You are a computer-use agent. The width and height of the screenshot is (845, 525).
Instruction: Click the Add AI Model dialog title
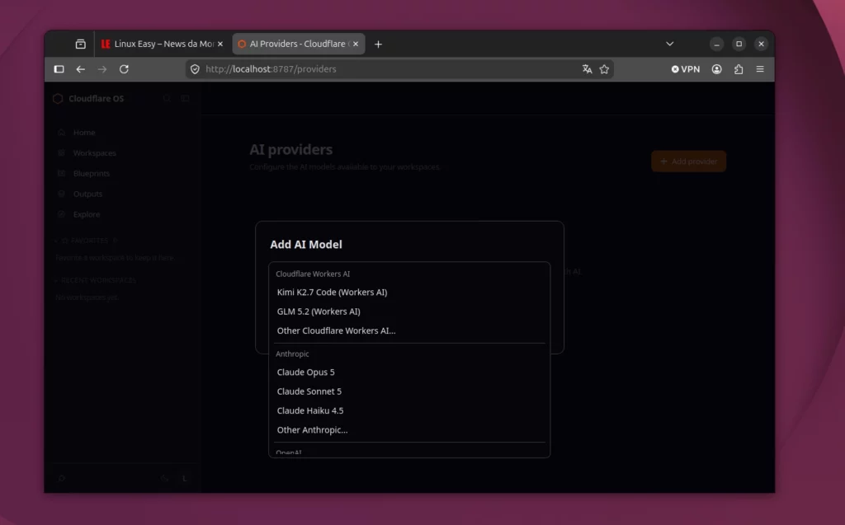click(306, 245)
